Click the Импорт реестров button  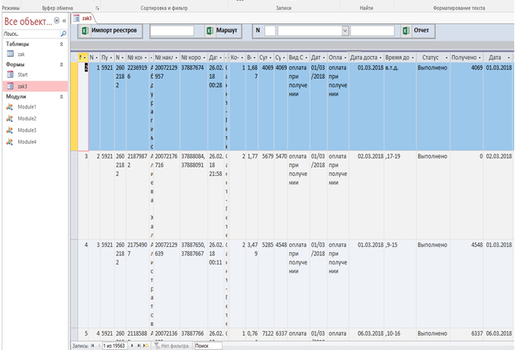(x=111, y=31)
